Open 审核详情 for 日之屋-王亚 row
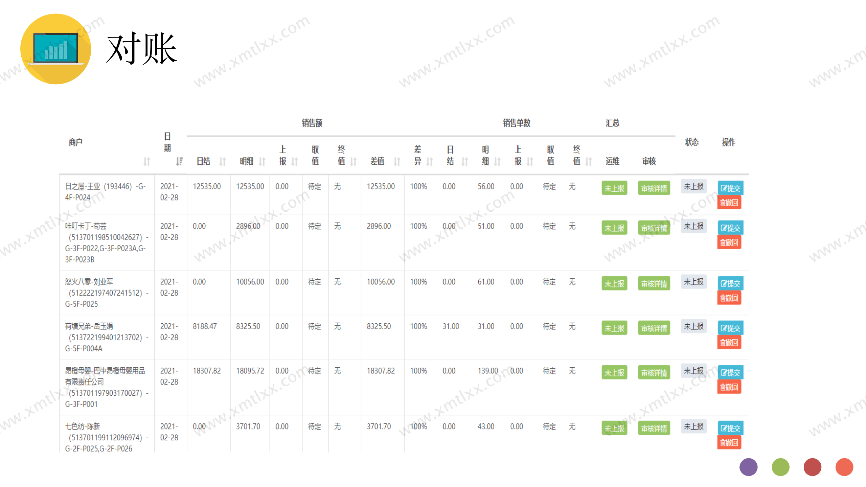Image resolution: width=866 pixels, height=487 pixels. [654, 188]
